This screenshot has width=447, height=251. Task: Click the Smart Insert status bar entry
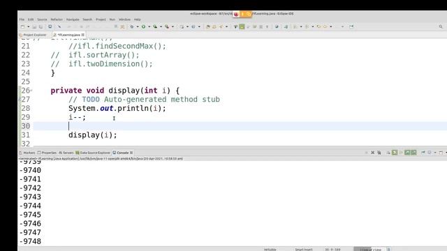pos(304,250)
